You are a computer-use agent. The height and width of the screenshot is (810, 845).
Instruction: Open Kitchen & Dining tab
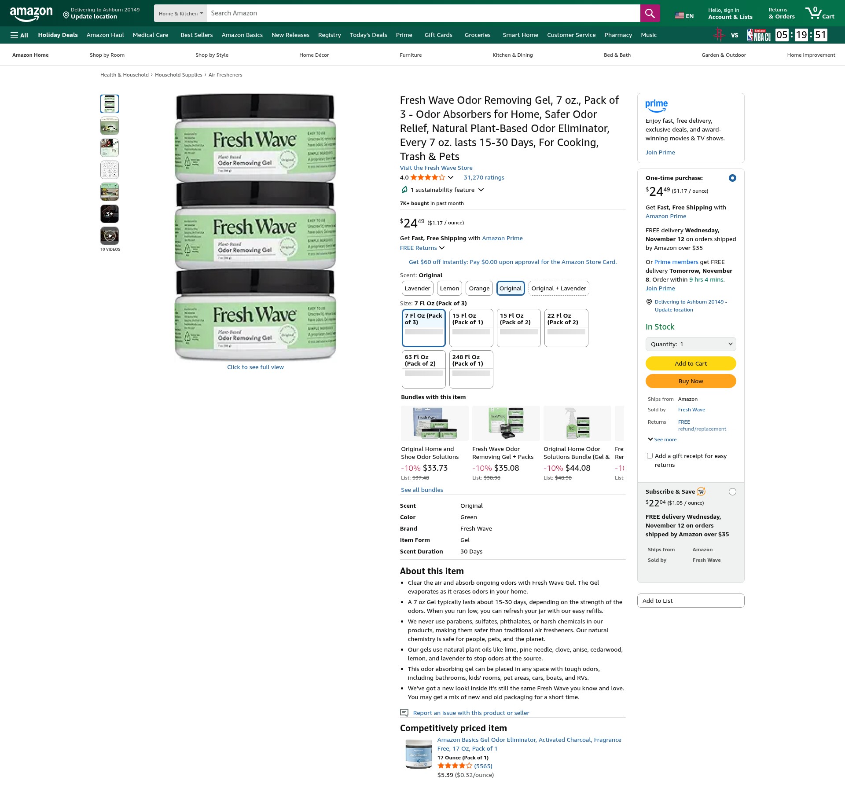[513, 55]
